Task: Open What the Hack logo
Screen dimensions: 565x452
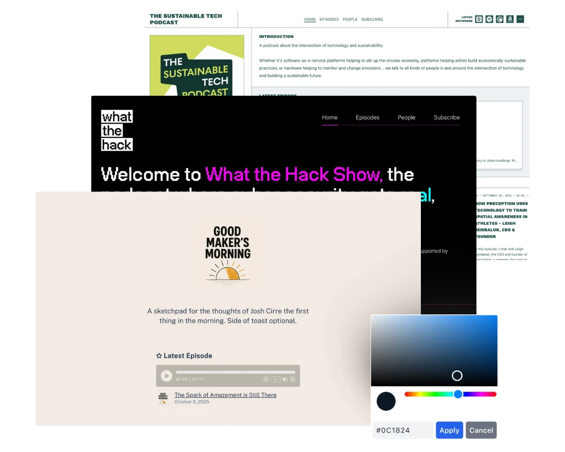Action: coord(117,130)
